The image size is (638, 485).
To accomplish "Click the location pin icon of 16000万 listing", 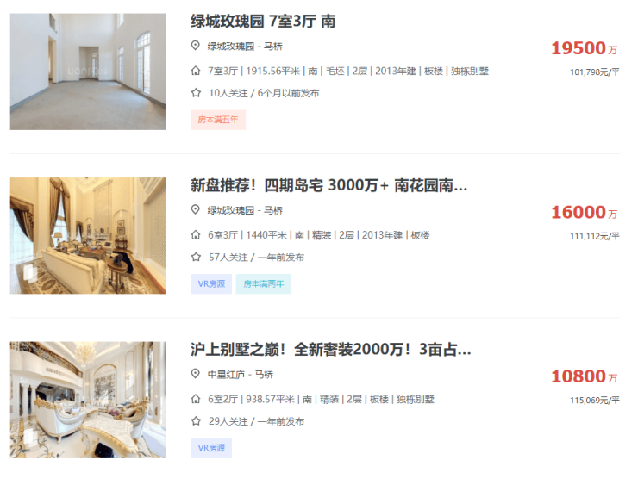I will tap(196, 210).
